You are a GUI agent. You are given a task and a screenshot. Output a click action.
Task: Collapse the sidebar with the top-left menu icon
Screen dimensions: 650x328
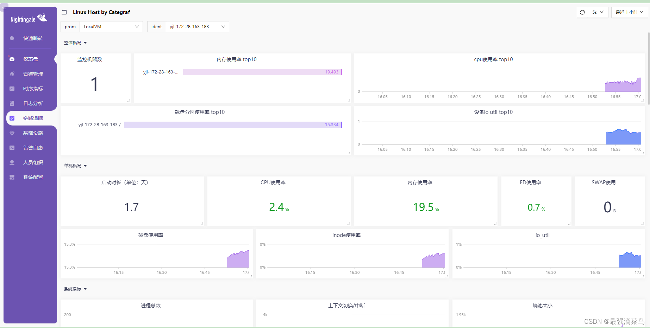(x=4, y=8)
